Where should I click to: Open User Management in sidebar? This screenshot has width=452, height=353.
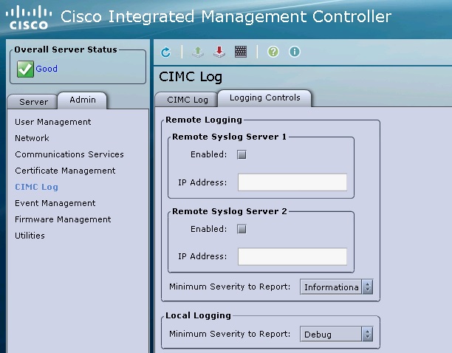[53, 122]
